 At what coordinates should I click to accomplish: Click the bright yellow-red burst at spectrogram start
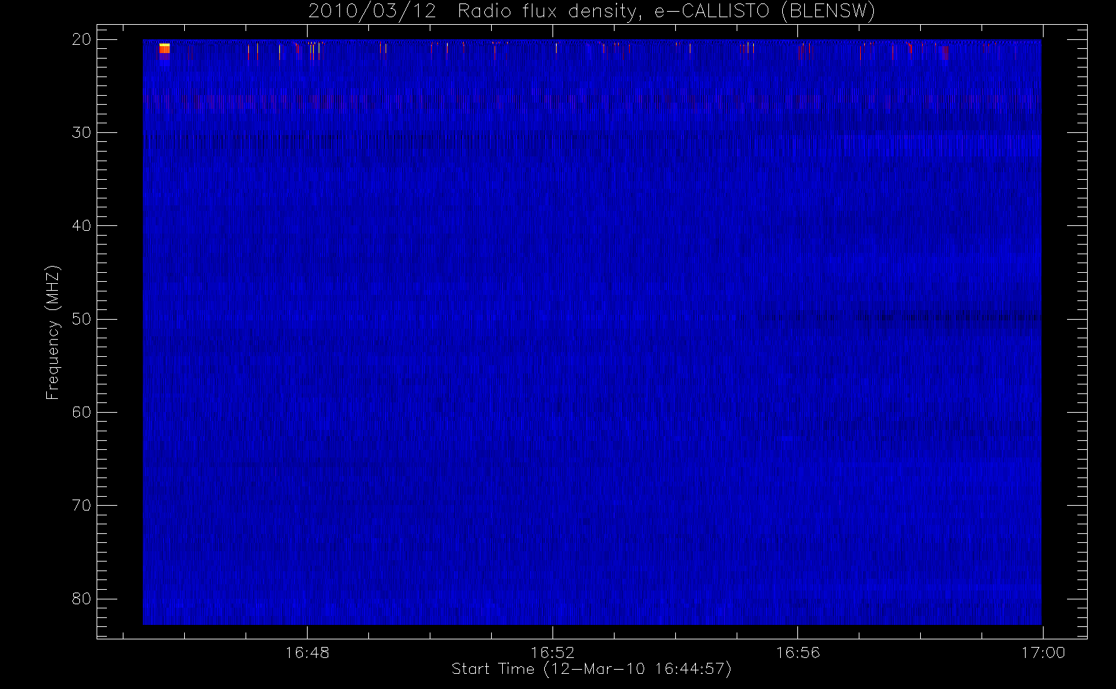click(164, 49)
